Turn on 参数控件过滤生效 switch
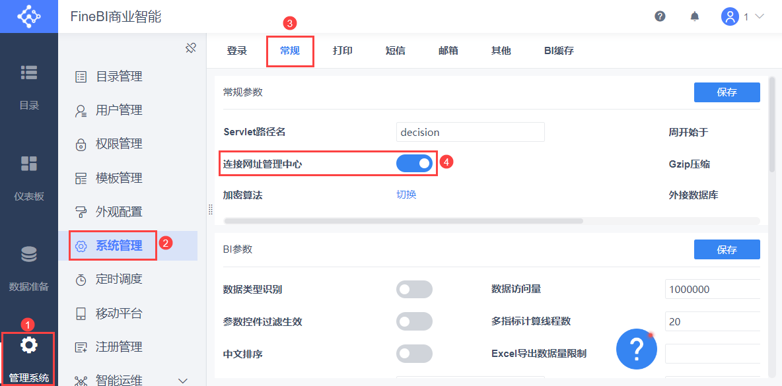The width and height of the screenshot is (782, 386). click(414, 321)
